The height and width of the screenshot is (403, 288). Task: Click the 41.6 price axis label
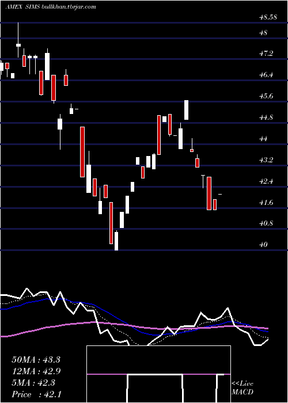tap(266, 203)
